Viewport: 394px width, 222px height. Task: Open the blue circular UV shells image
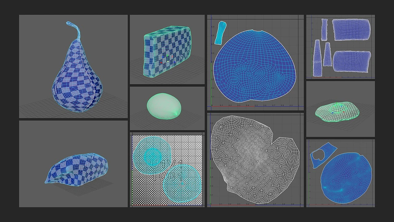click(340, 173)
